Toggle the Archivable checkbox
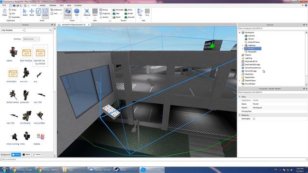The height and width of the screenshot is (173, 308). [254, 119]
